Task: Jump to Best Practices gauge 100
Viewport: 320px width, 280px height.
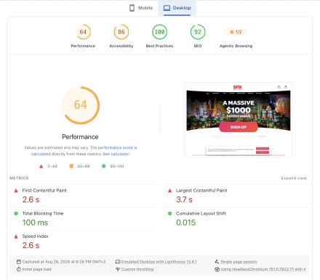Action: click(159, 32)
